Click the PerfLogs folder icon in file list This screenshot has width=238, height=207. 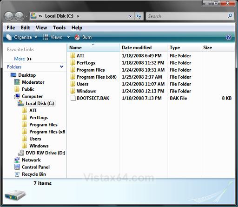coord(73,63)
